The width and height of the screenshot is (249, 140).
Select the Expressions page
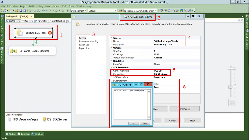[85, 48]
